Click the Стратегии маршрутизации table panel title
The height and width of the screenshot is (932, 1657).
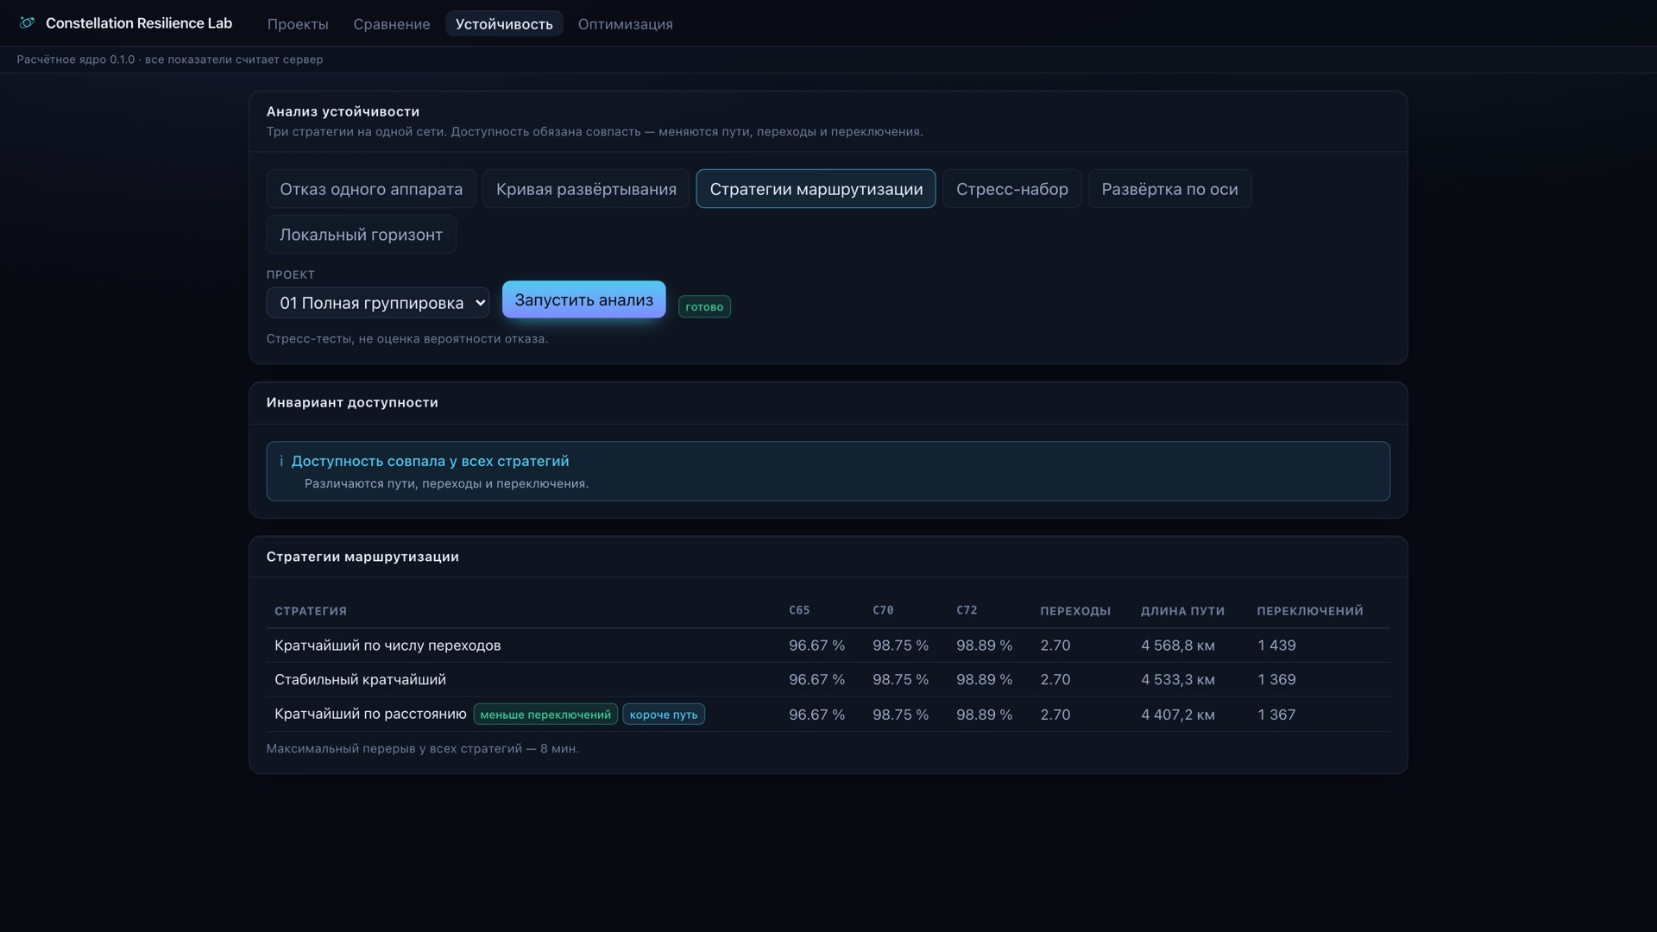tap(362, 557)
